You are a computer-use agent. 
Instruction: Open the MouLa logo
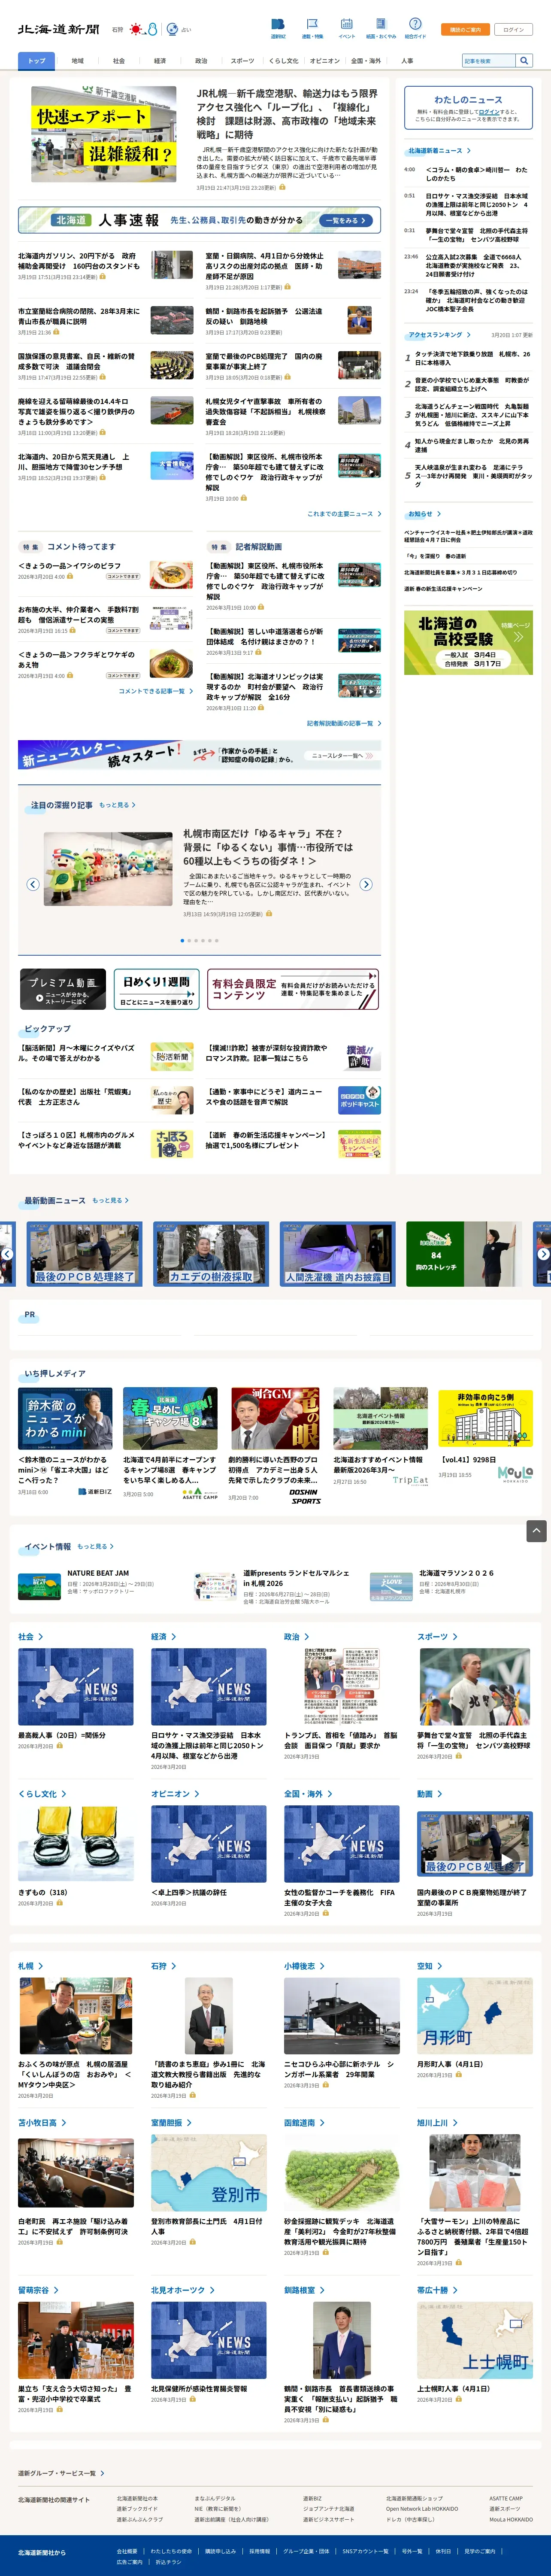pos(514,1474)
